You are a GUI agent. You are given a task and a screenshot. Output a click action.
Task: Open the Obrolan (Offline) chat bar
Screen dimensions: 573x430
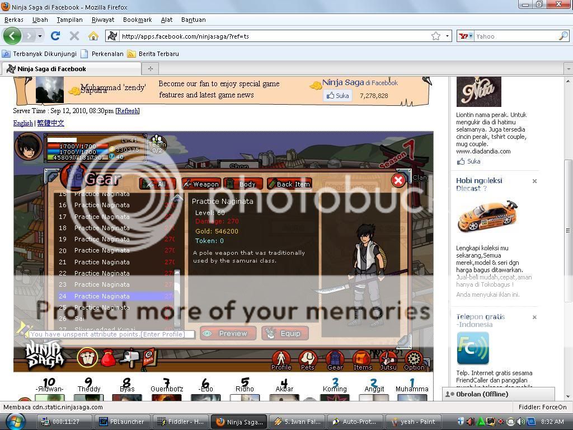click(499, 394)
